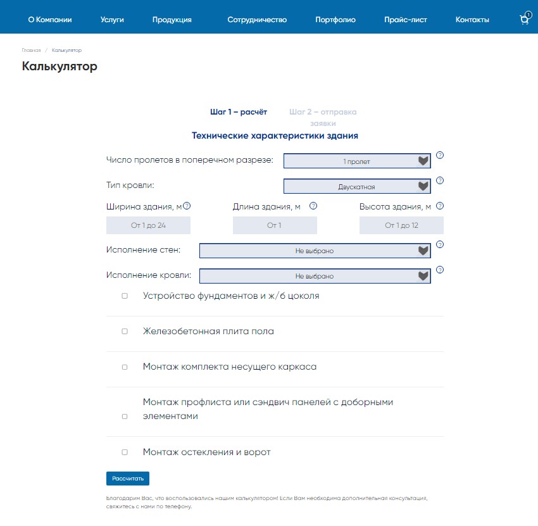This screenshot has width=538, height=526.
Task: Click the Ширина здания input field
Action: (x=148, y=225)
